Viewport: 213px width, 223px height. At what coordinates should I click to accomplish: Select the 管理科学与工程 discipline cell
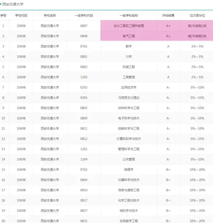129,149
